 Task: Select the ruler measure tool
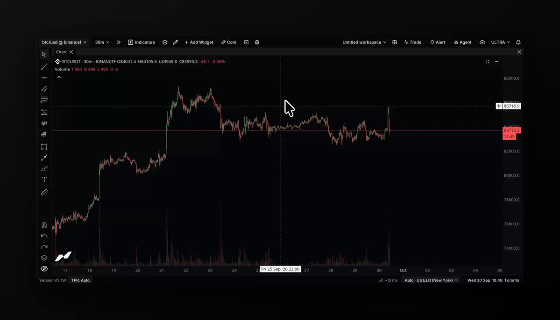(44, 192)
